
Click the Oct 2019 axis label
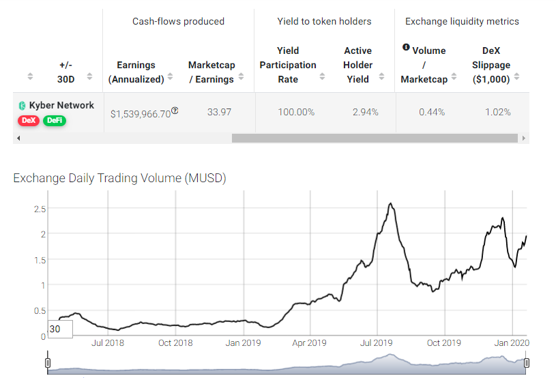click(444, 343)
